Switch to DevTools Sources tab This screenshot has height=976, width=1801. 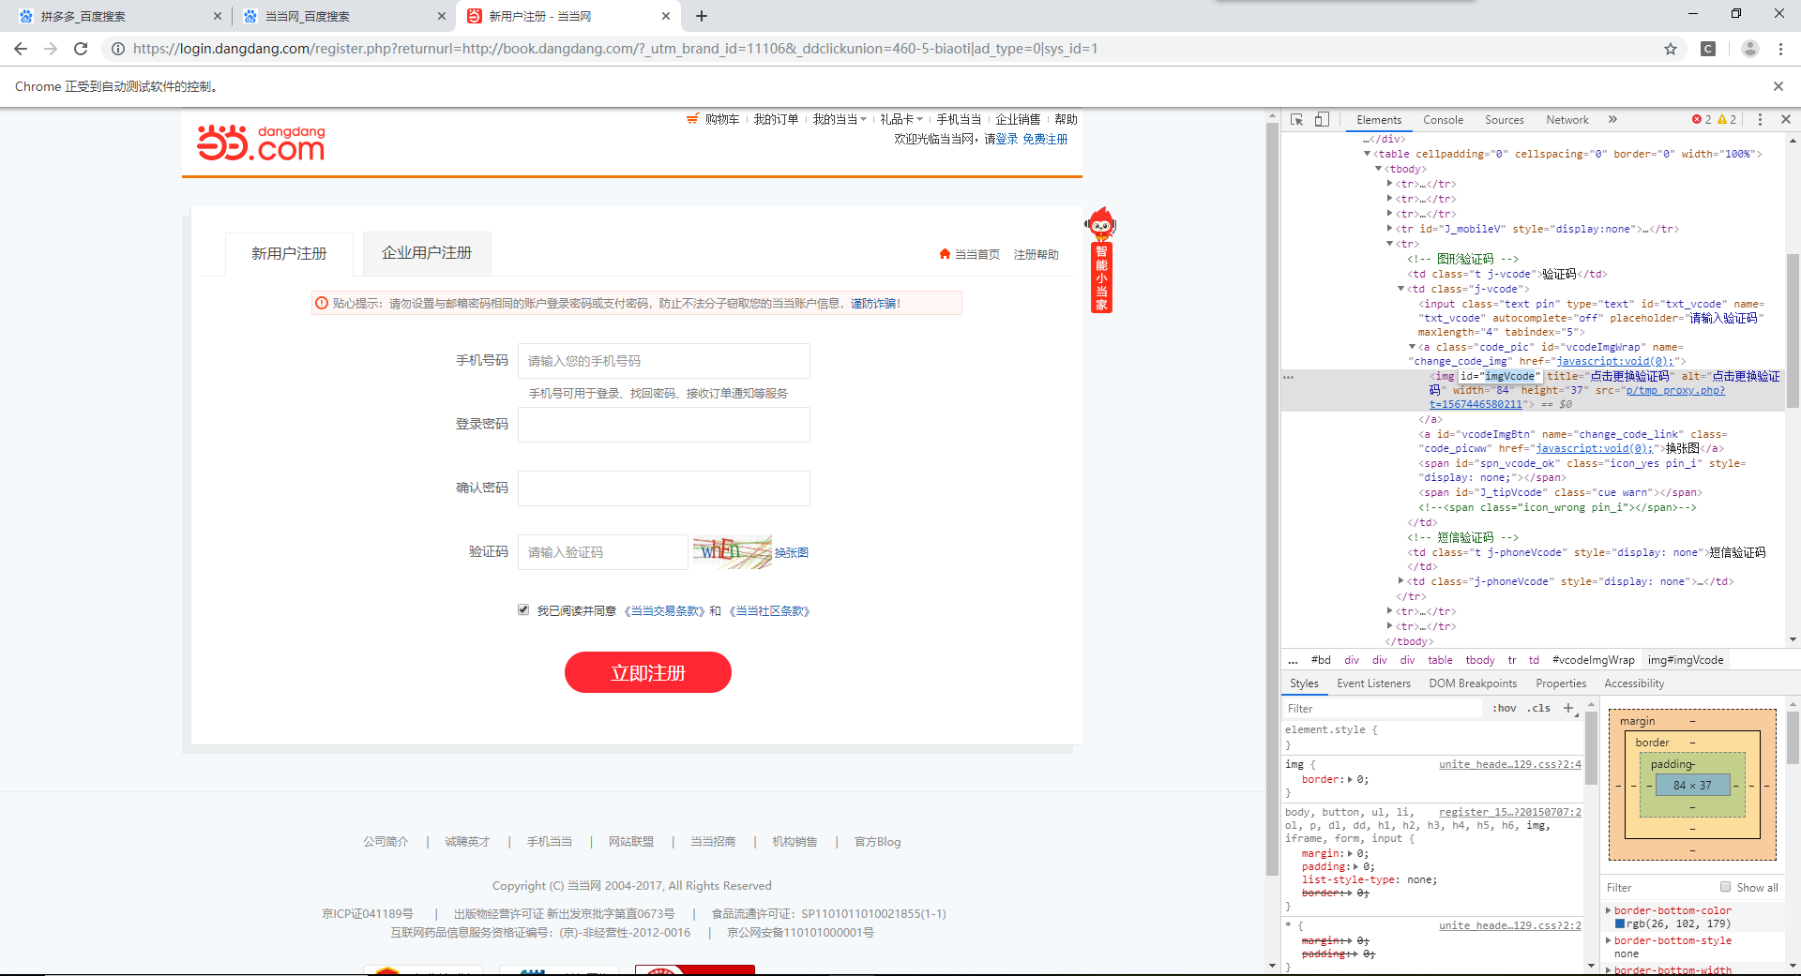[x=1504, y=119]
